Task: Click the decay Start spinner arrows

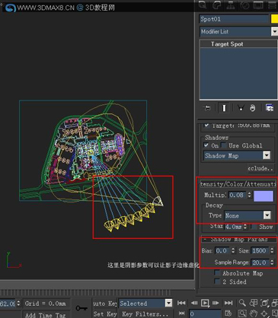Action: pos(245,227)
